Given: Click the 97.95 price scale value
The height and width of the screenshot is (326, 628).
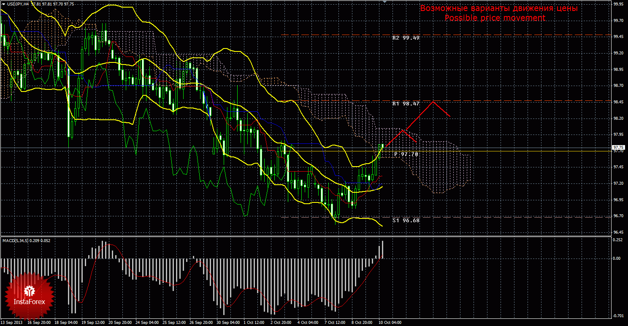Looking at the screenshot, I should coord(618,135).
